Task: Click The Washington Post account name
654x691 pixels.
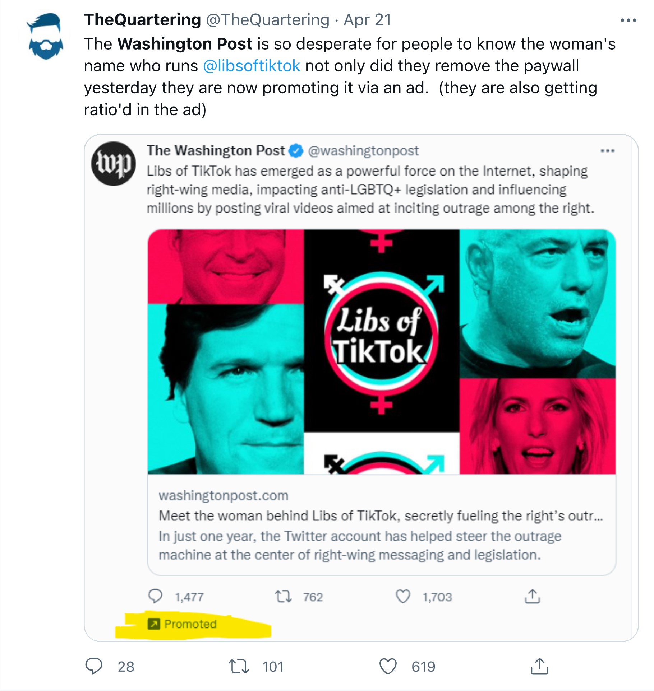Action: pyautogui.click(x=216, y=151)
